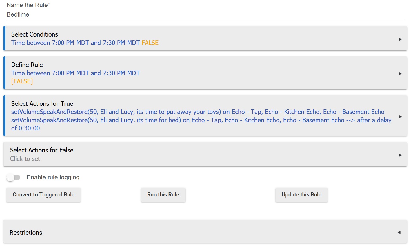Select the "put away your toys" action line
The height and width of the screenshot is (248, 411).
tap(198, 112)
